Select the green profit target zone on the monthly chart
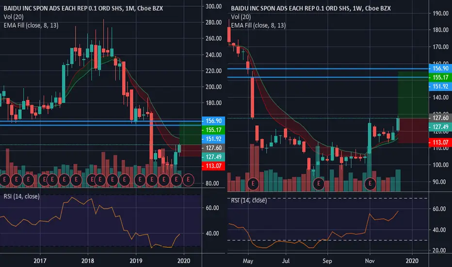 pos(190,133)
